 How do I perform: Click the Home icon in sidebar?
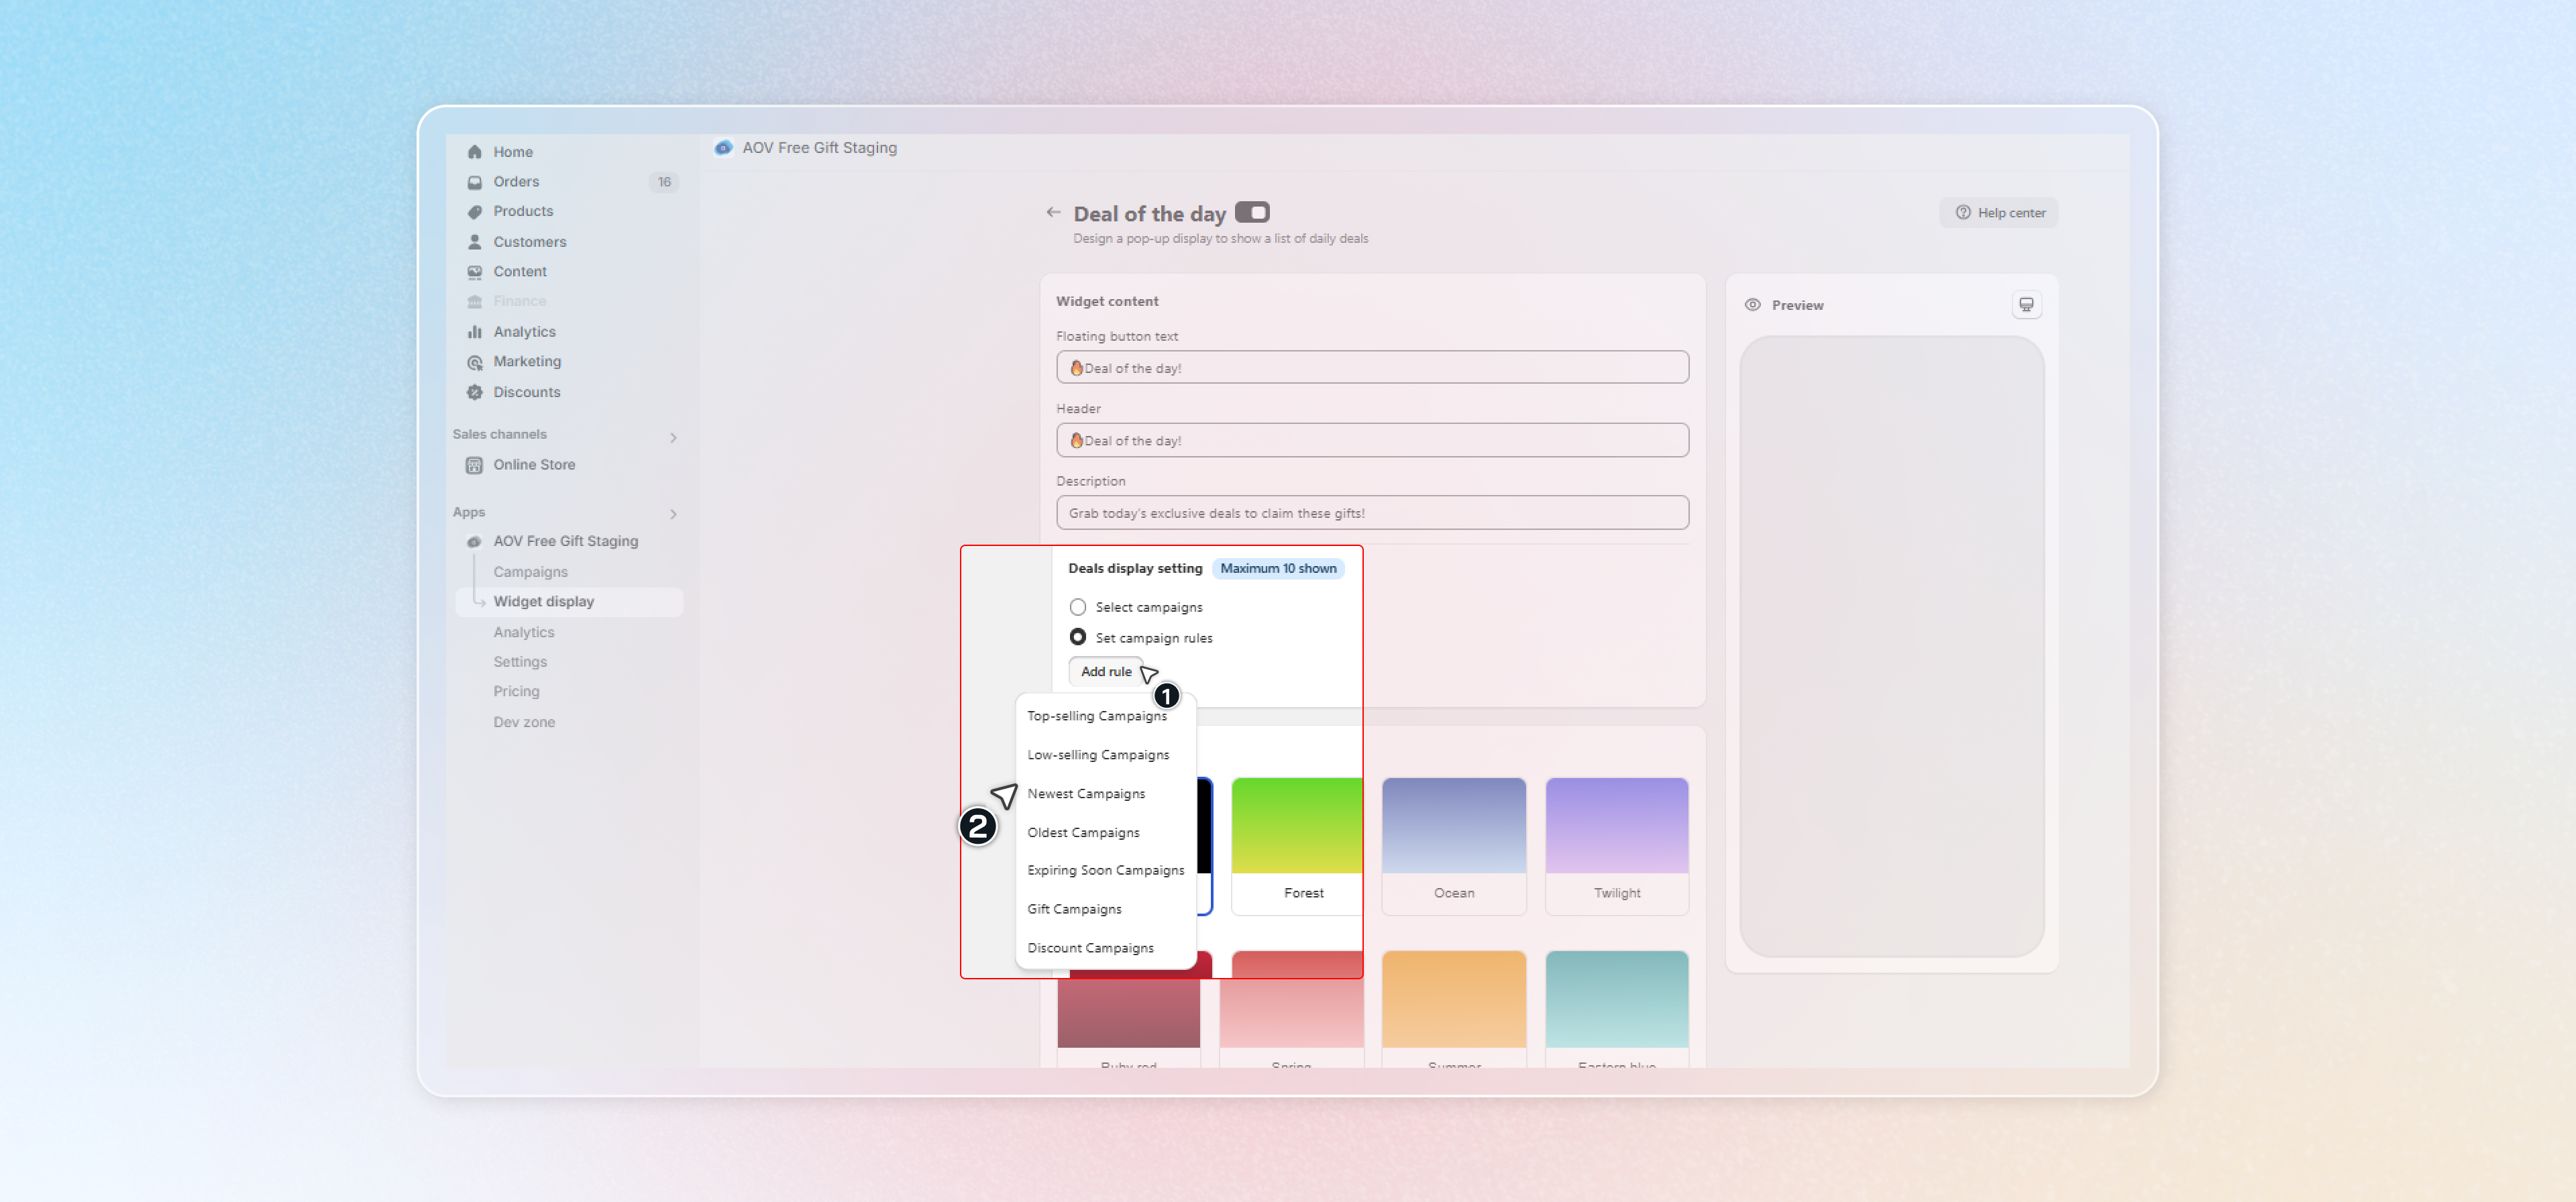[x=475, y=152]
